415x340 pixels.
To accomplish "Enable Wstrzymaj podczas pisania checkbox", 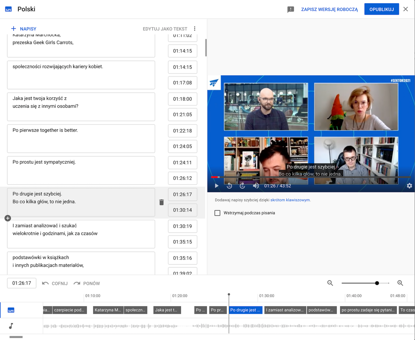I will tap(217, 213).
